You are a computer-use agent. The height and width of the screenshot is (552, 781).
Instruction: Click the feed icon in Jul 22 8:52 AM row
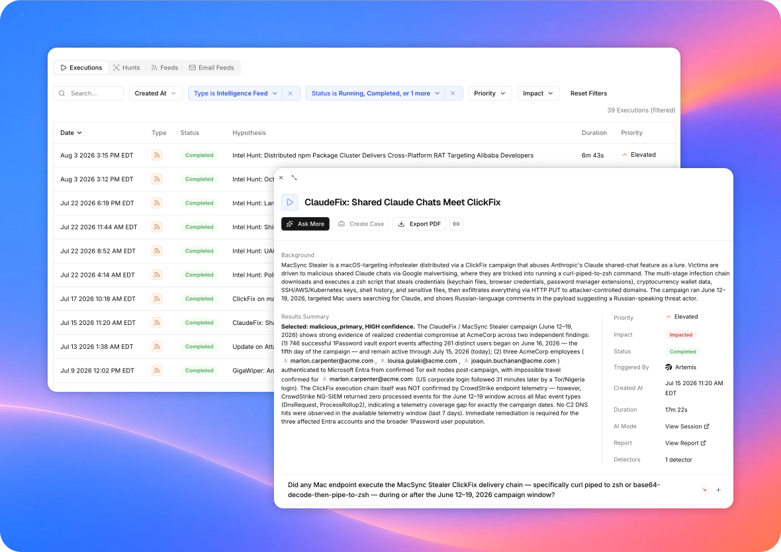(x=157, y=251)
